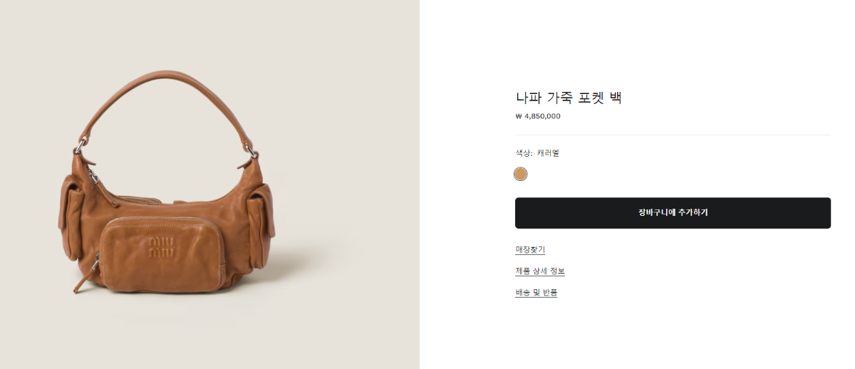855x369 pixels.
Task: Click the right metal ring of handle
Action: tap(252, 150)
